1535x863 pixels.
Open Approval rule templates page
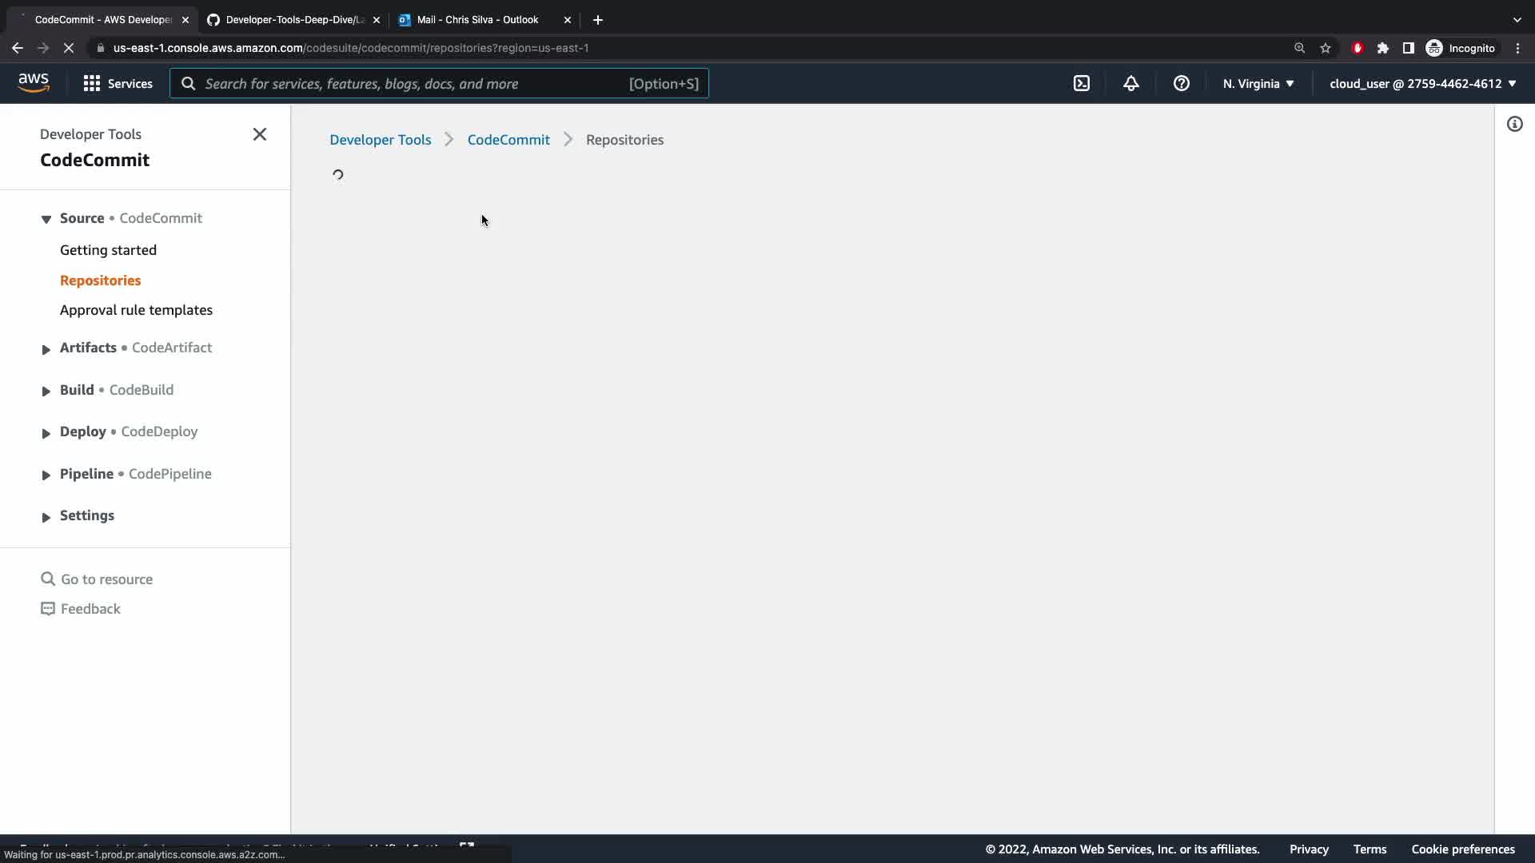[x=136, y=310]
